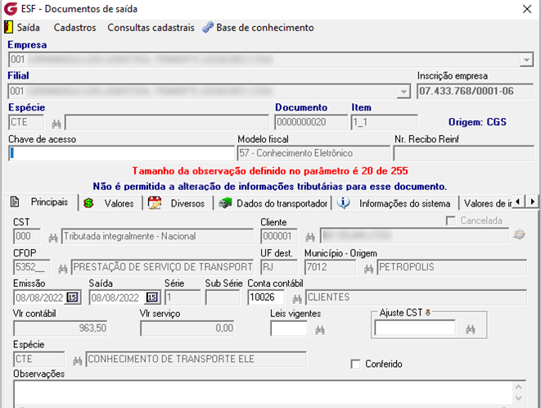Open Informações do sistema tab
This screenshot has width=541, height=408.
point(404,203)
